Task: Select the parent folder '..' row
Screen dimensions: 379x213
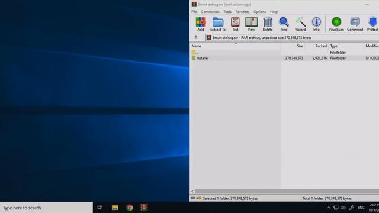Action: click(284, 53)
